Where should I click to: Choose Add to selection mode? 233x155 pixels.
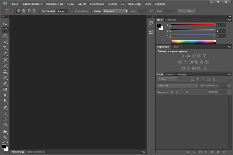[x=24, y=11]
